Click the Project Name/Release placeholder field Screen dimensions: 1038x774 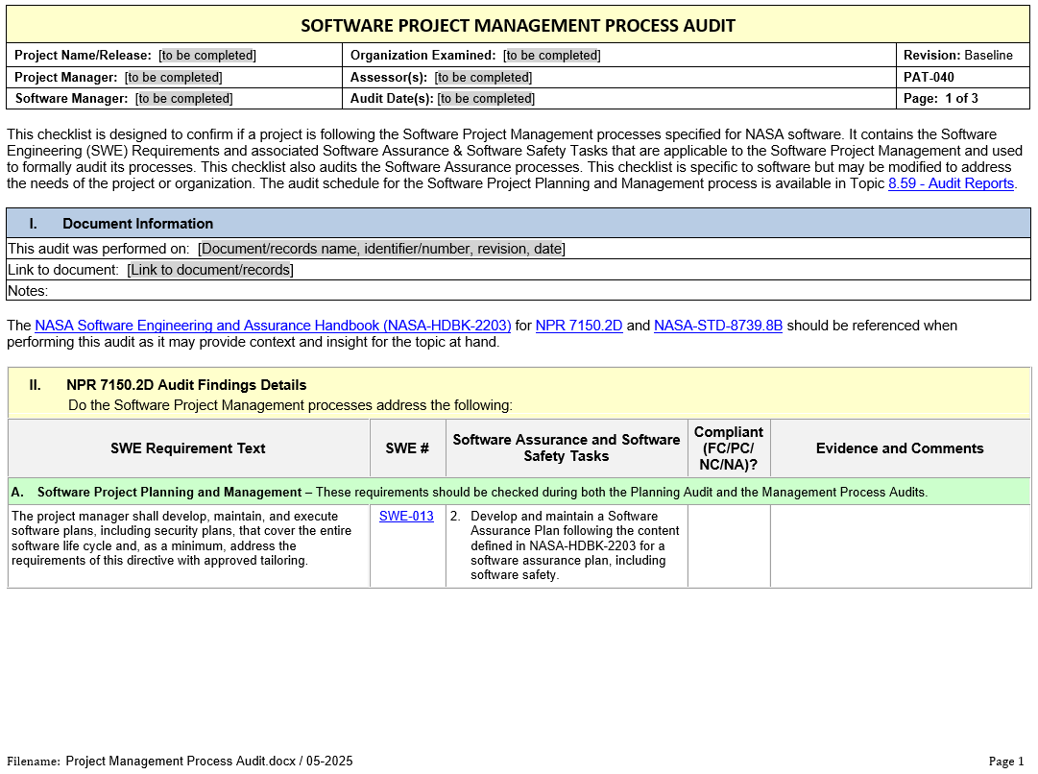coord(207,56)
